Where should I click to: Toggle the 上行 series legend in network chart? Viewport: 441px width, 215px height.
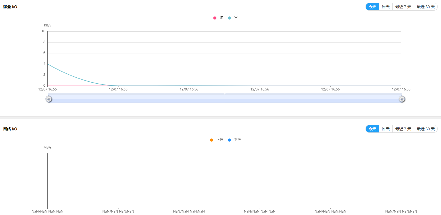(x=216, y=140)
